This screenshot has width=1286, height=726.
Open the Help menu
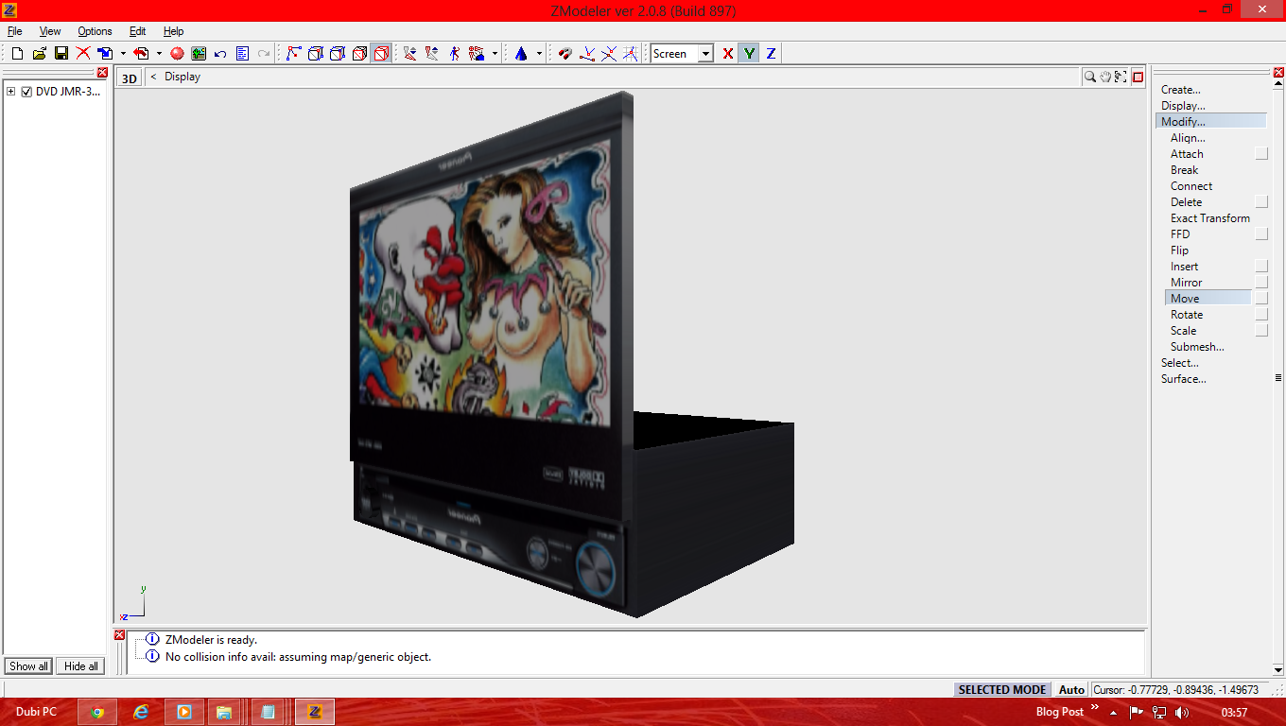pos(173,31)
